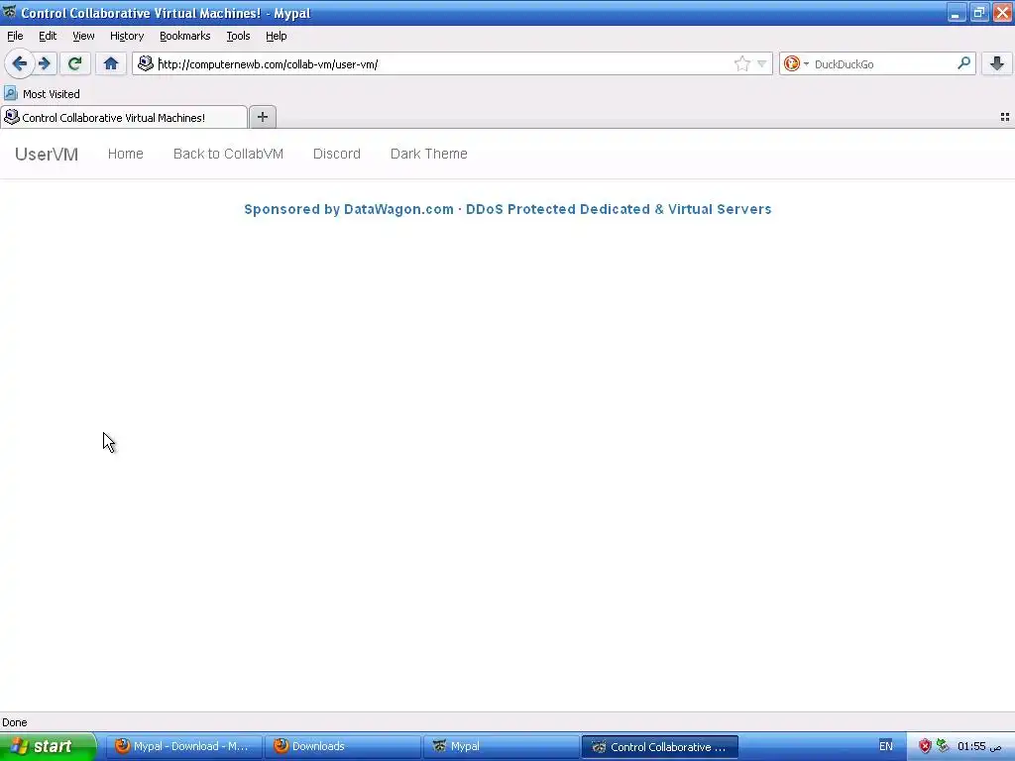
Task: Follow the Back to CollabVM link
Action: [229, 154]
